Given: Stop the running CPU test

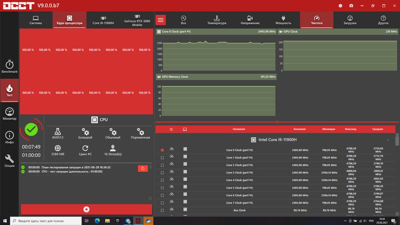Looking at the screenshot, I should pyautogui.click(x=86, y=209).
